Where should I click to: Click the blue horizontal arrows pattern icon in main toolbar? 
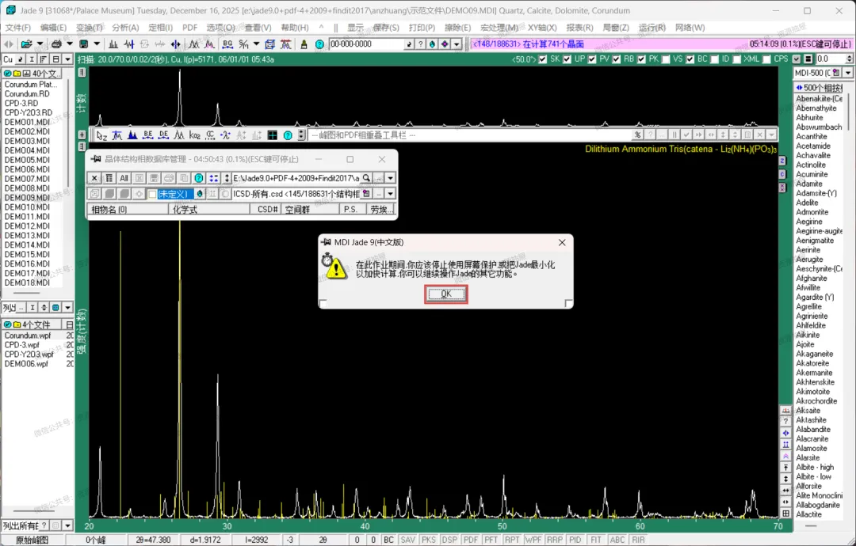pos(175,44)
